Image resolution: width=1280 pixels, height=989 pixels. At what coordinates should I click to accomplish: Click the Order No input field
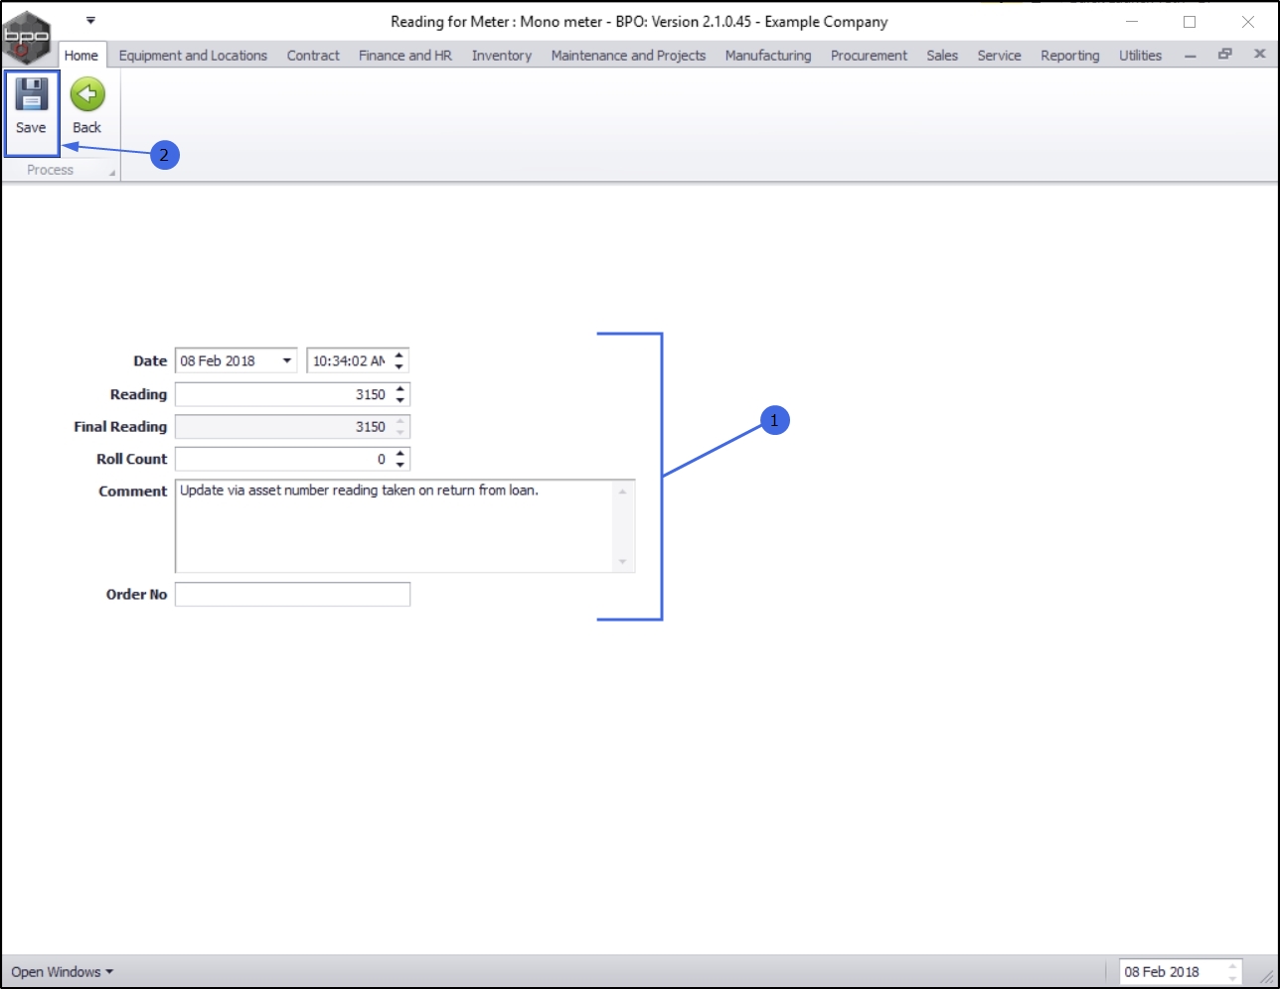pyautogui.click(x=292, y=594)
